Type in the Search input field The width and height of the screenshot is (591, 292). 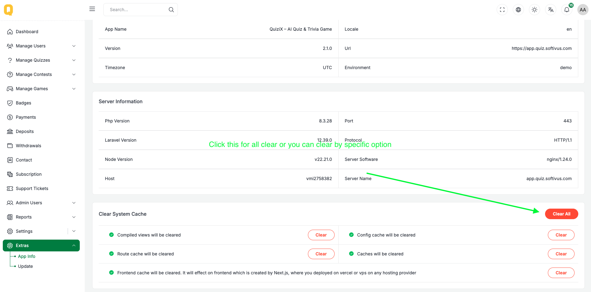137,10
